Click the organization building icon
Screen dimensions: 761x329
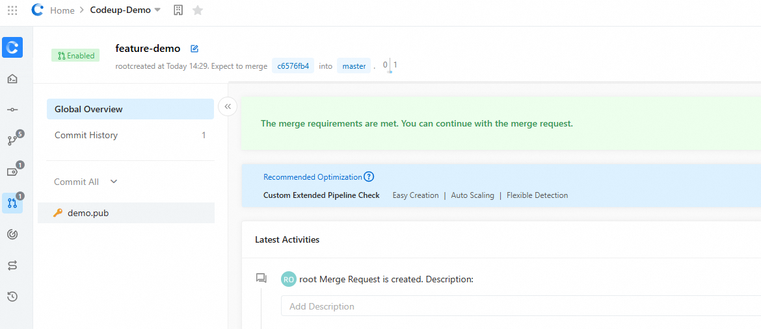pyautogui.click(x=178, y=10)
